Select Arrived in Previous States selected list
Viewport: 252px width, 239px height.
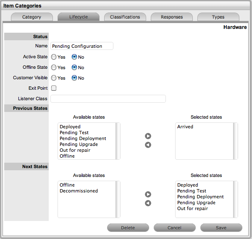185,127
